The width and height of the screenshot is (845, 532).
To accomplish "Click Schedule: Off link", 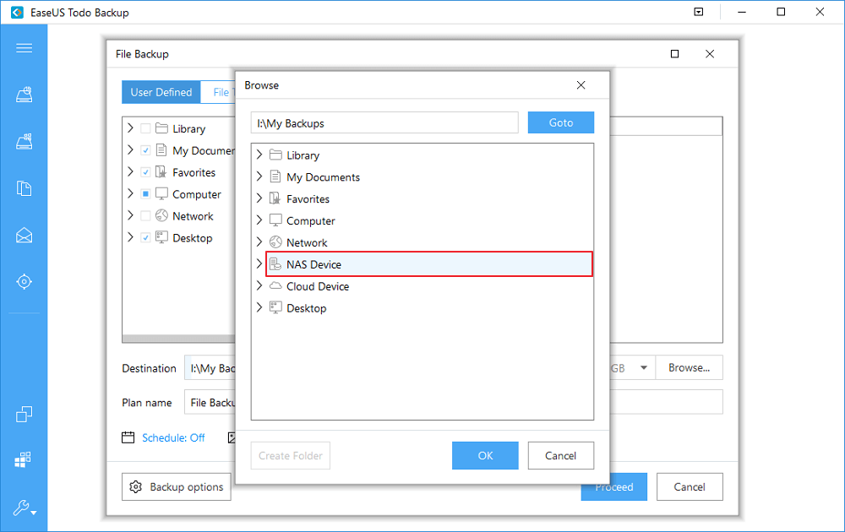I will coord(173,437).
